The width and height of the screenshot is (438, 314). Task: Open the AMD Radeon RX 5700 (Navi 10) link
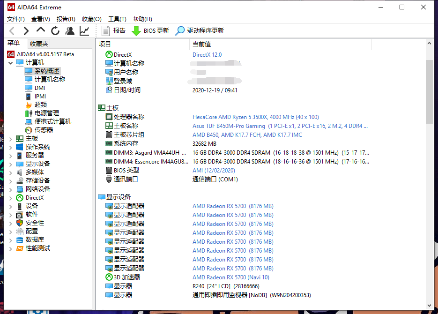coord(231,277)
